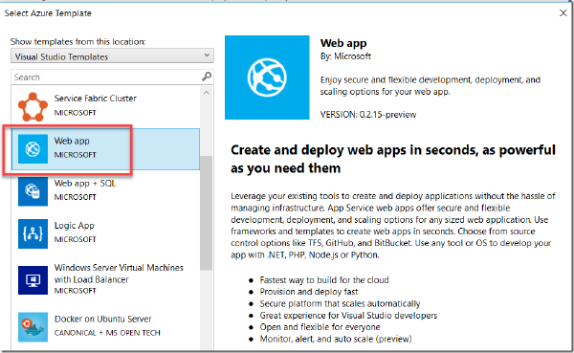The height and width of the screenshot is (353, 574).
Task: Click the template list scrollbar thumb
Action: pos(207,213)
